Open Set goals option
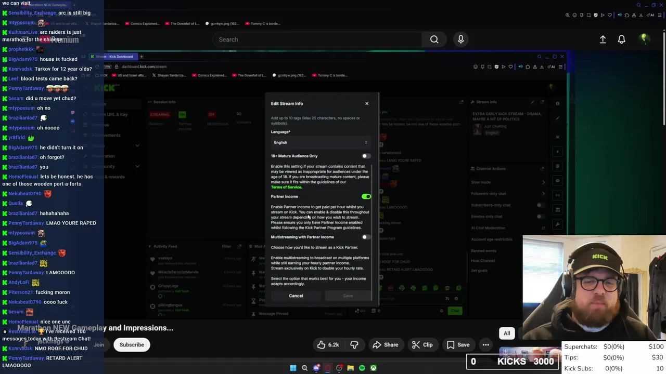666x374 pixels. [479, 271]
